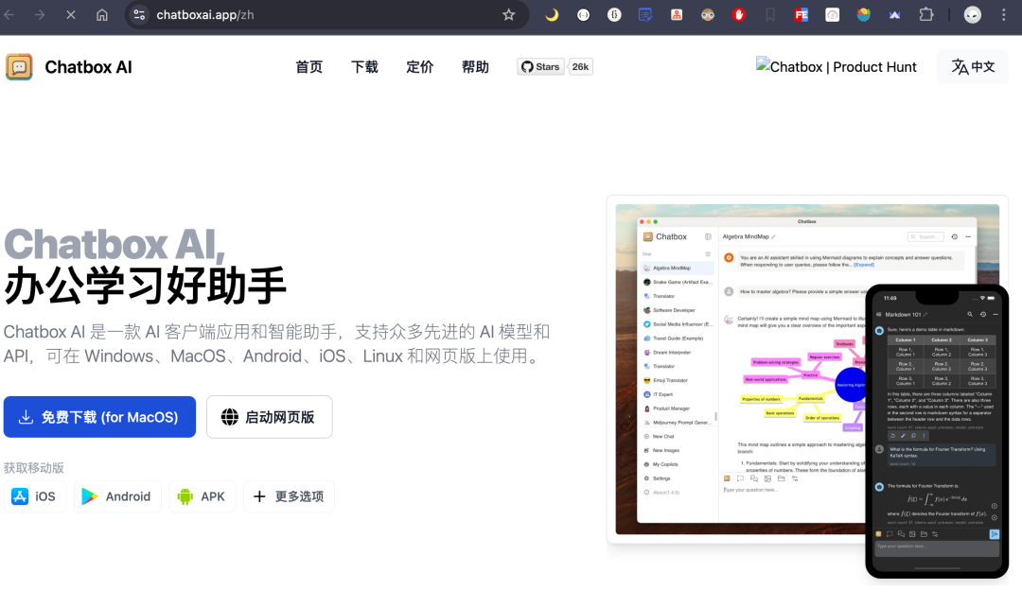Screen dimensions: 1022x608
Task: Click the red FE extension icon
Action: tap(802, 14)
